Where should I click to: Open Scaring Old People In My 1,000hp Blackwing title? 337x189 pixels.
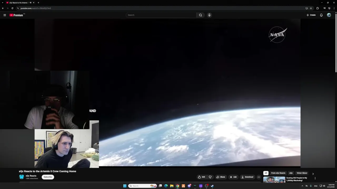click(x=297, y=179)
